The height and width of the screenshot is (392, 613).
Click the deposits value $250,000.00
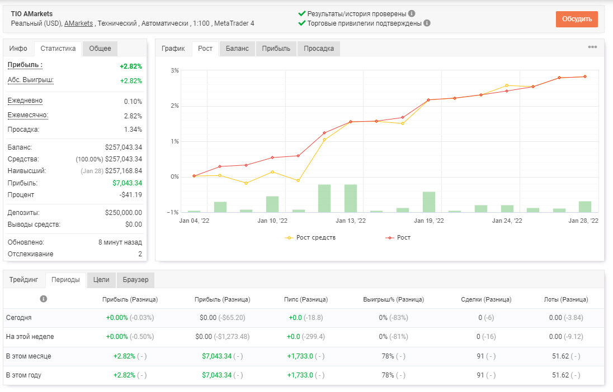[124, 212]
